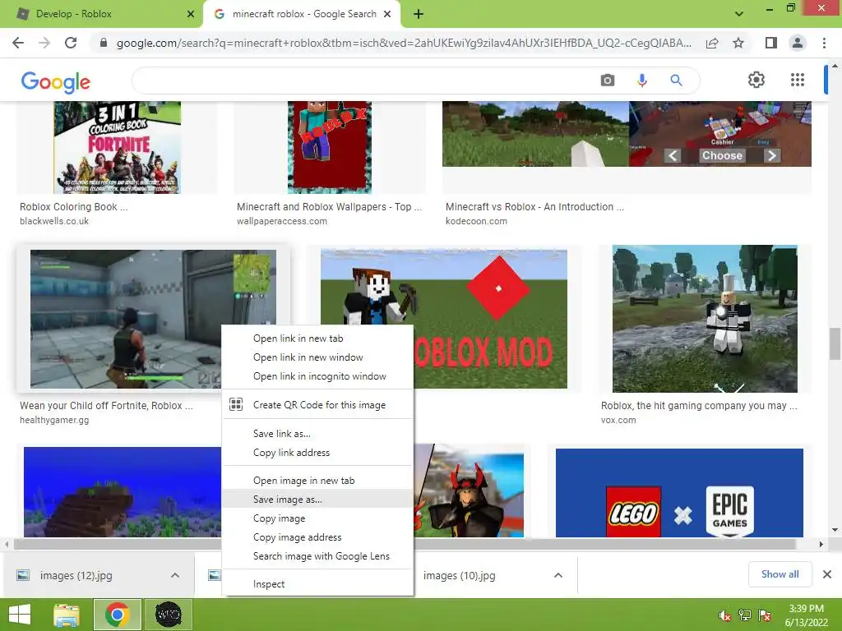Click the kodecoon.com source link
842x631 pixels.
476,221
